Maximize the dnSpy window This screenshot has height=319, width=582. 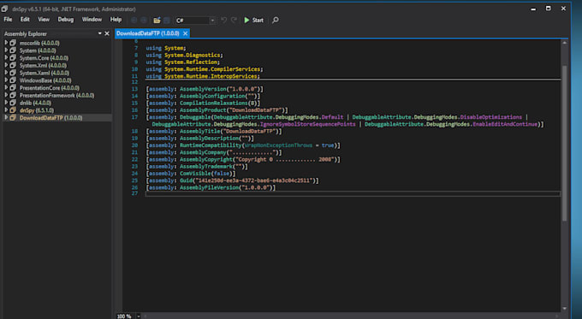549,9
